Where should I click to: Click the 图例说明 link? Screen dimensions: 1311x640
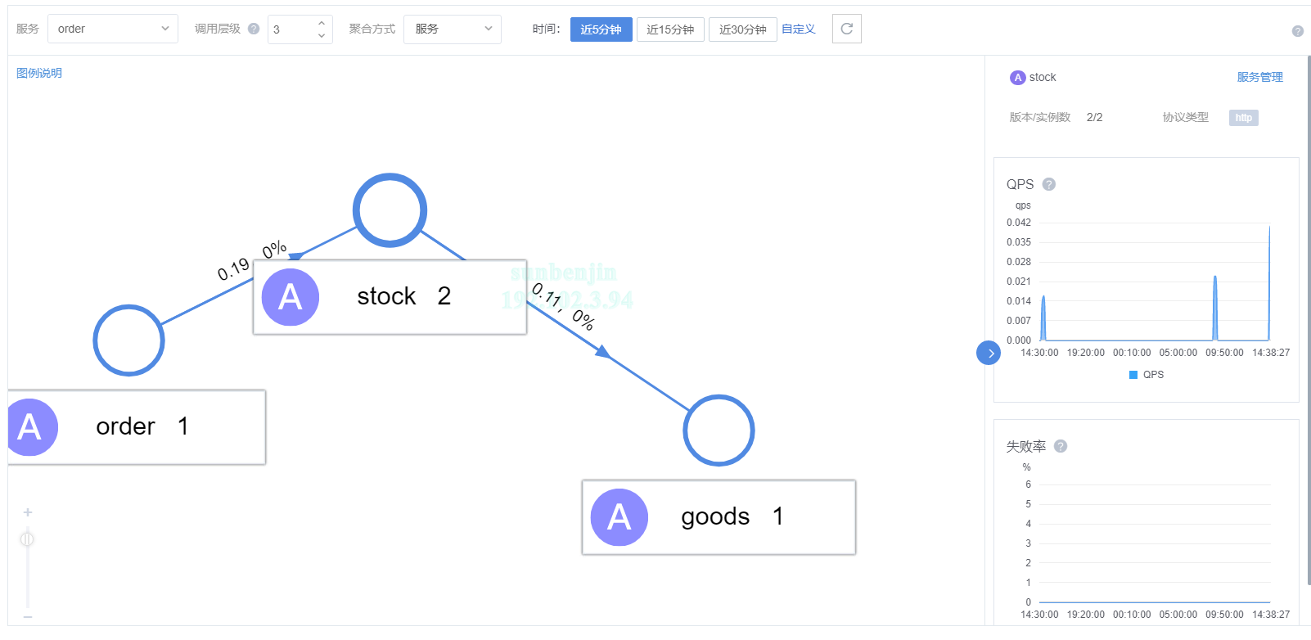pyautogui.click(x=39, y=73)
